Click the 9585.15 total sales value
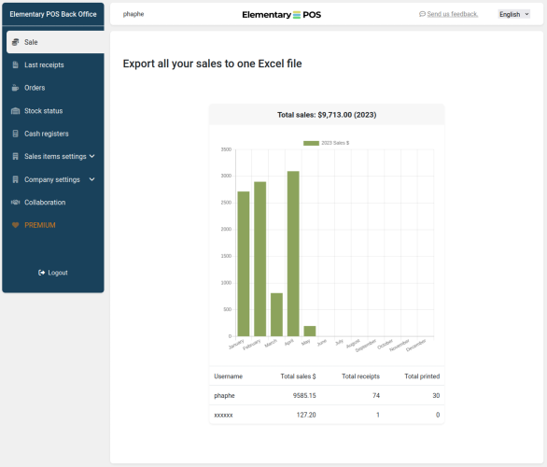The image size is (547, 467). (x=304, y=395)
